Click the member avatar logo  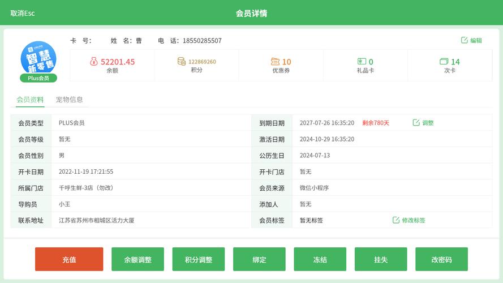coord(38,59)
